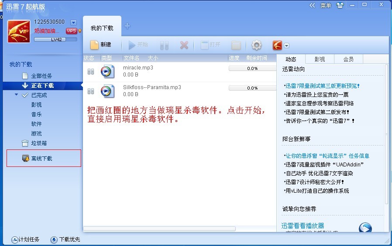Image resolution: width=392 pixels, height=246 pixels.
Task: Sort by the 类型 column header
Action: click(x=107, y=58)
